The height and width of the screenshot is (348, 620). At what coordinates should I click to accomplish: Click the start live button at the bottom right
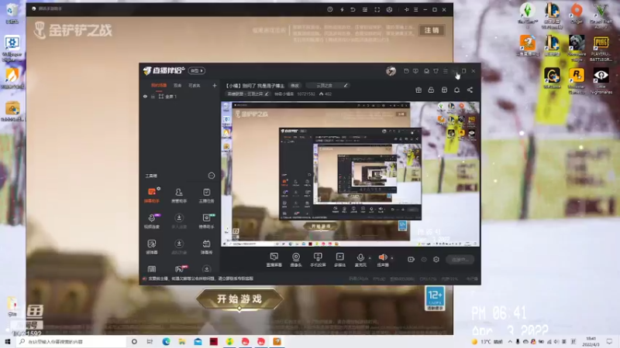click(460, 259)
